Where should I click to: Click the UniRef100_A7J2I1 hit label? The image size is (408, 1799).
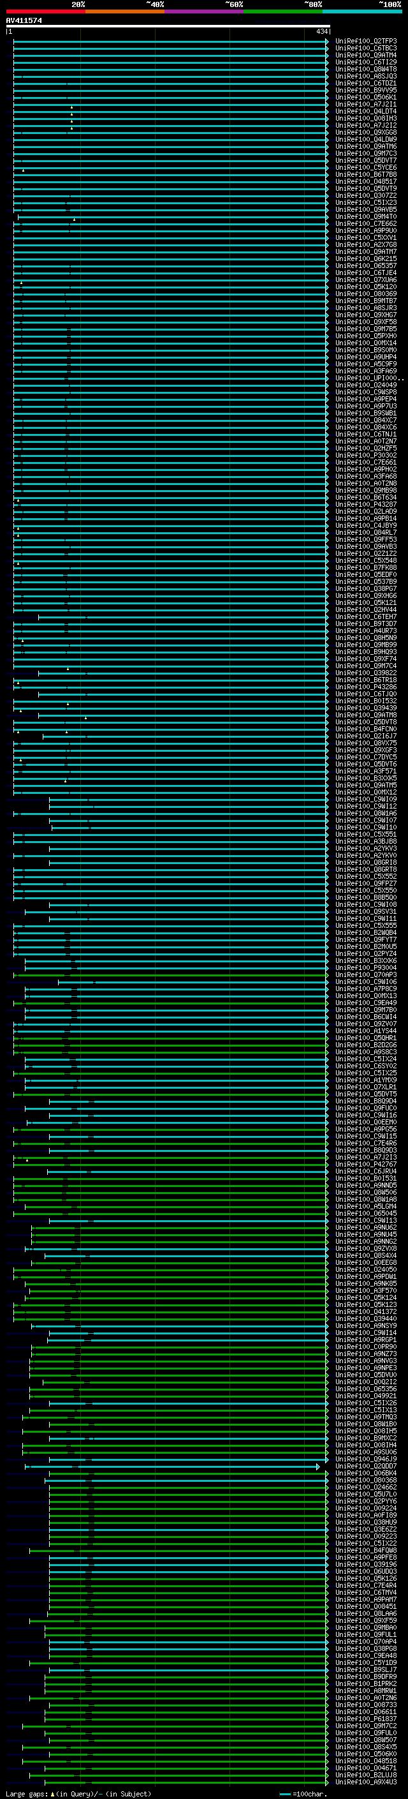click(x=365, y=105)
